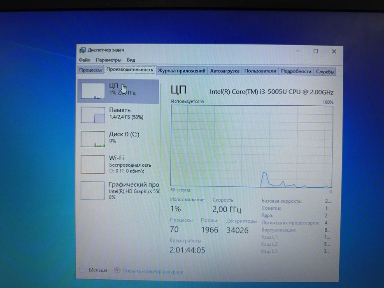Click the Дескрипторы count 34026
The image size is (384, 288).
(237, 230)
